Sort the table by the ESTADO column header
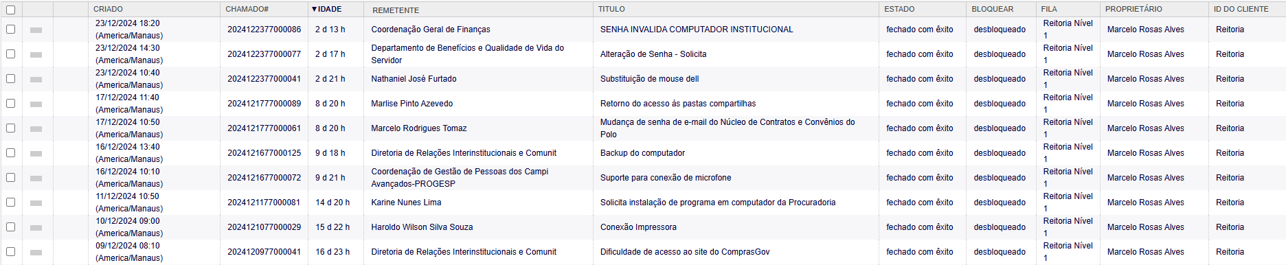Image resolution: width=1286 pixels, height=265 pixels. [899, 9]
